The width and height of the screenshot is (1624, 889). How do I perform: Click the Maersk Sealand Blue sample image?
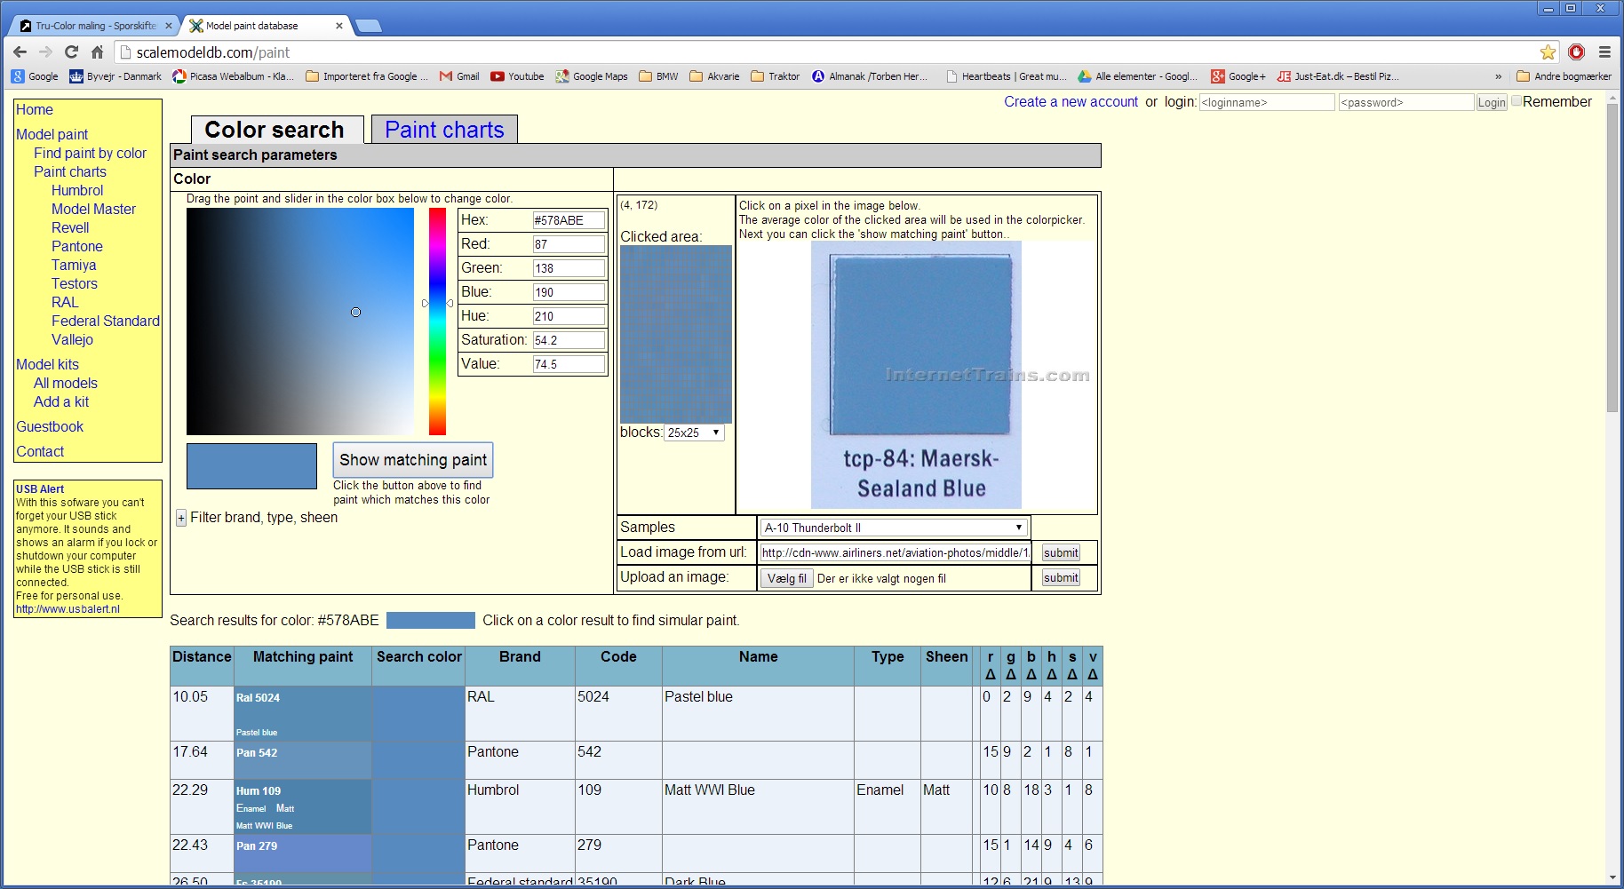pyautogui.click(x=916, y=375)
